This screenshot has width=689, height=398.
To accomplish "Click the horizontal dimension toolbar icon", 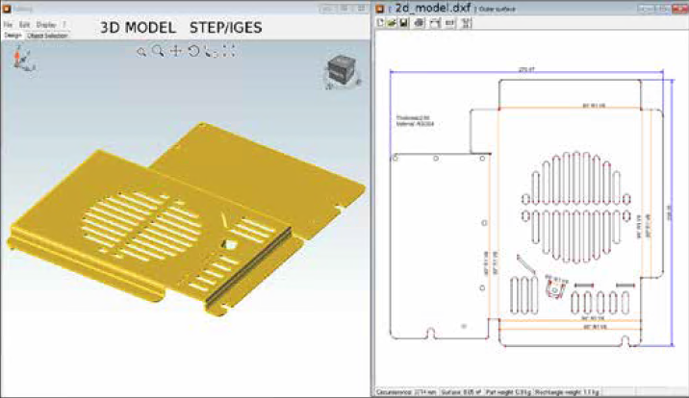I will [449, 22].
